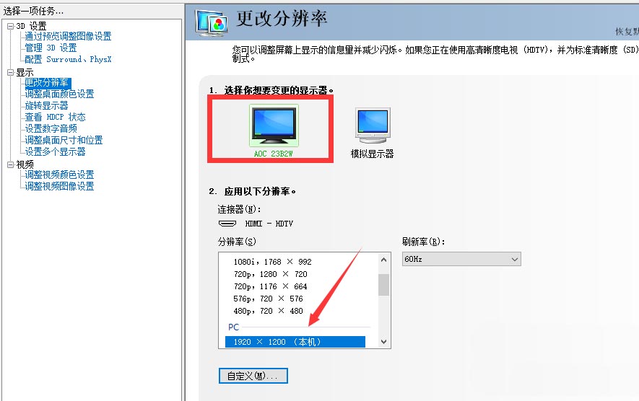Collapse the 3D 设置 tree node
This screenshot has height=401, width=639.
(11, 27)
